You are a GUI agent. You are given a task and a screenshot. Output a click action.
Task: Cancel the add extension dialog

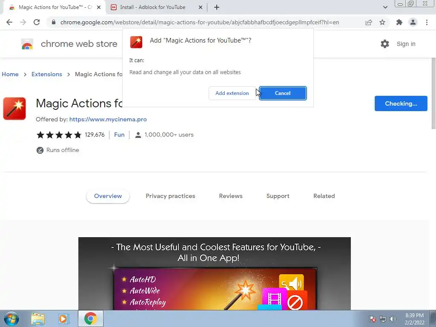point(283,93)
